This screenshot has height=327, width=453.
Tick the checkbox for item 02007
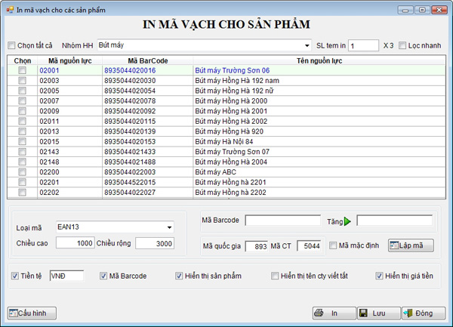(x=22, y=101)
